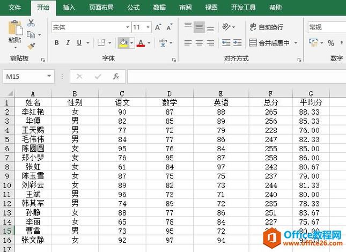This screenshot has height=252, width=346.
Task: Select row 15 header
Action: click(x=7, y=231)
